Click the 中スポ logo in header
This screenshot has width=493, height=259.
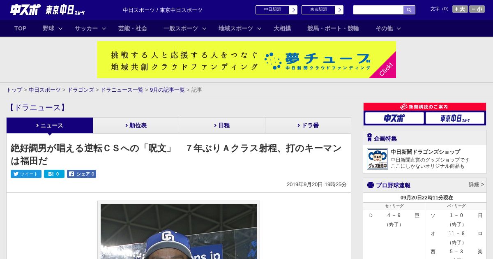(25, 9)
